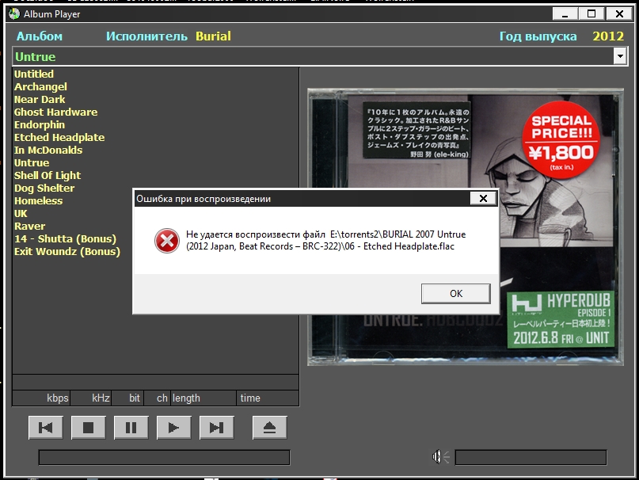Select the track Raver
639x480 pixels.
click(29, 226)
